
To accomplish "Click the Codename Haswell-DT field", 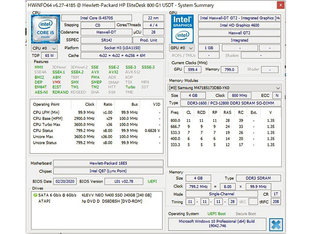I will pos(106,32).
